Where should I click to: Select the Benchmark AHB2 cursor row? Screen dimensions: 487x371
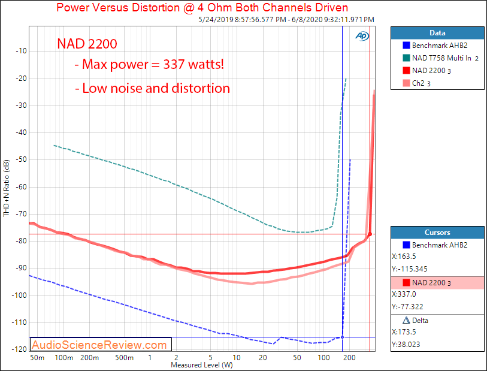click(437, 245)
